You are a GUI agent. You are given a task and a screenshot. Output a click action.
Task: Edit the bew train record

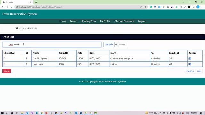[190, 64]
